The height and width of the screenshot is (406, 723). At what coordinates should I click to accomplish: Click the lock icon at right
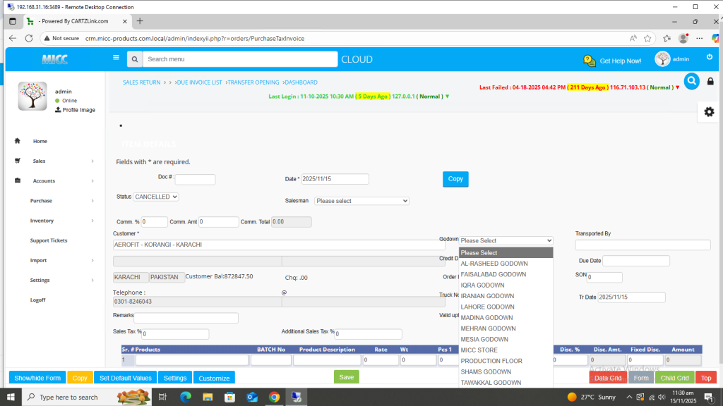tap(710, 82)
